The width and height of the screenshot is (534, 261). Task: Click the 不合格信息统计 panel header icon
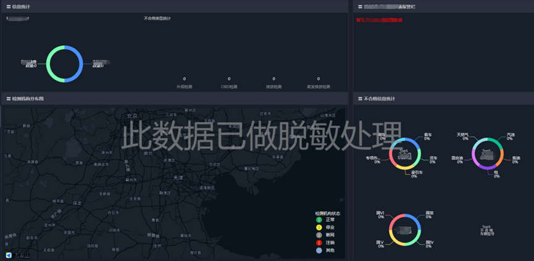coord(360,99)
